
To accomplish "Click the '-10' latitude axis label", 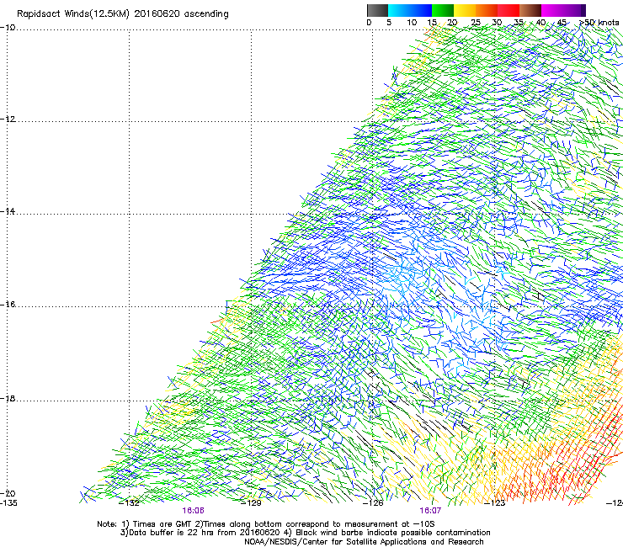I will (8, 28).
